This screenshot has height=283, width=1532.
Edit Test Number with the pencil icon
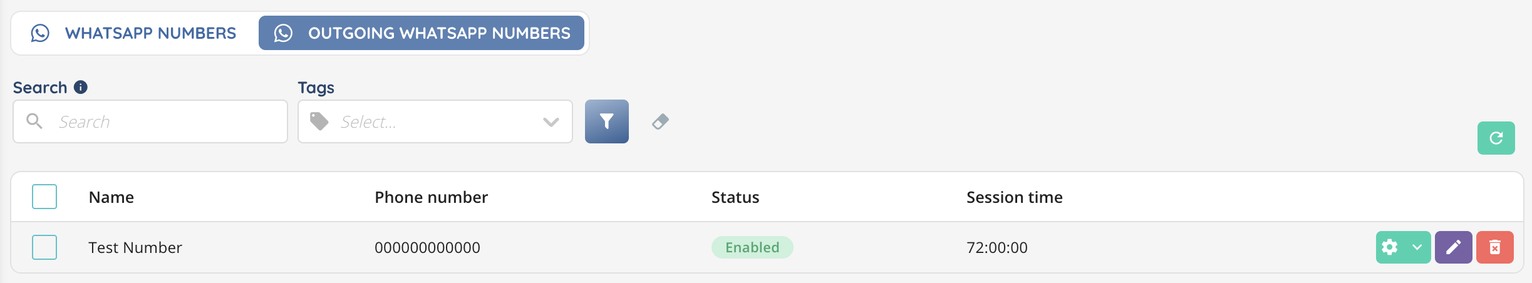(1453, 247)
